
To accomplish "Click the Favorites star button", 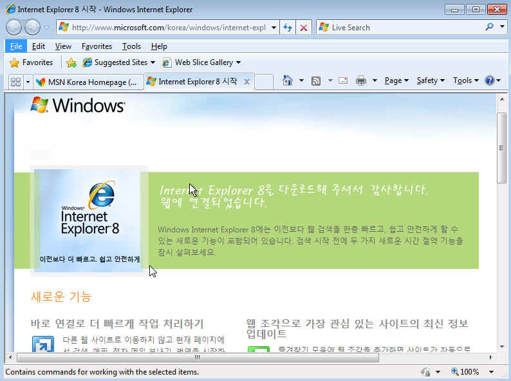I will [31, 62].
